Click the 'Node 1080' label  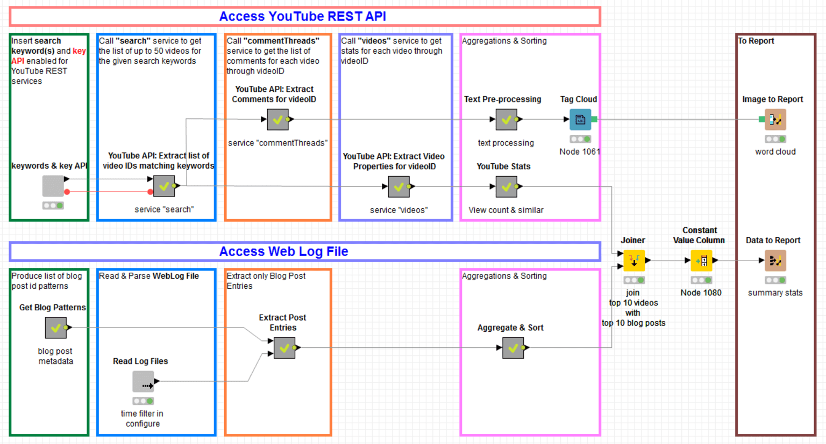pos(701,293)
